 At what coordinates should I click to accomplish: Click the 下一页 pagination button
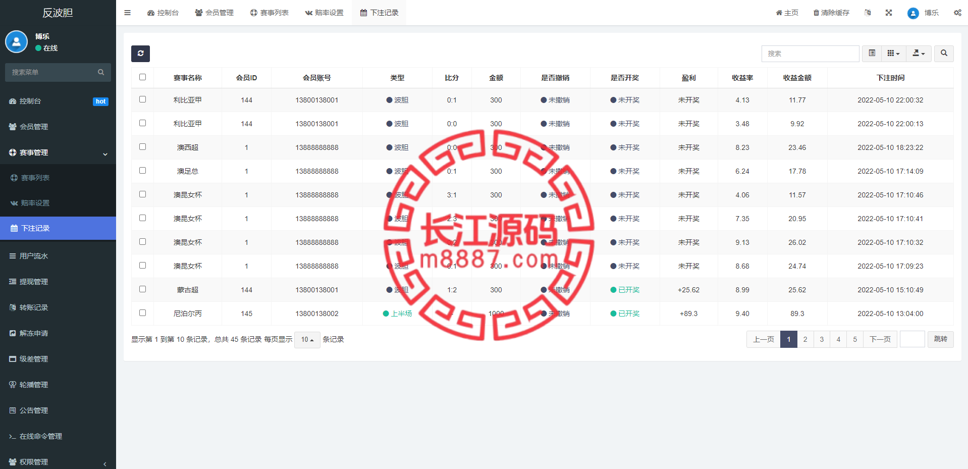click(x=880, y=339)
